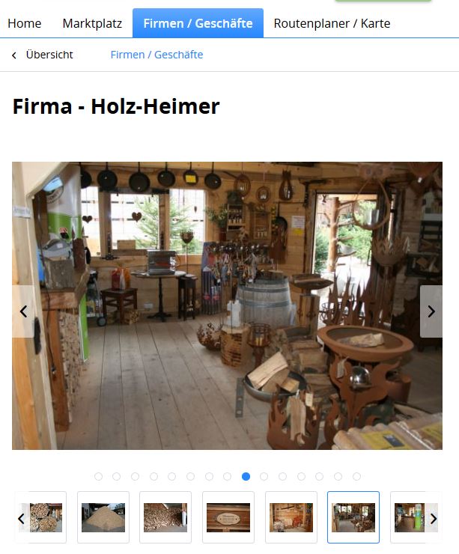Show the previous image in the main slideshow
459x554 pixels.
click(23, 311)
